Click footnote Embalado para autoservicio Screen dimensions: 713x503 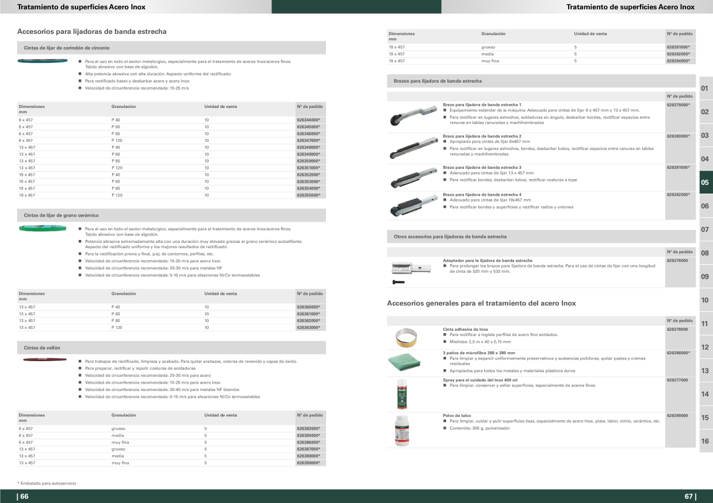point(47,483)
